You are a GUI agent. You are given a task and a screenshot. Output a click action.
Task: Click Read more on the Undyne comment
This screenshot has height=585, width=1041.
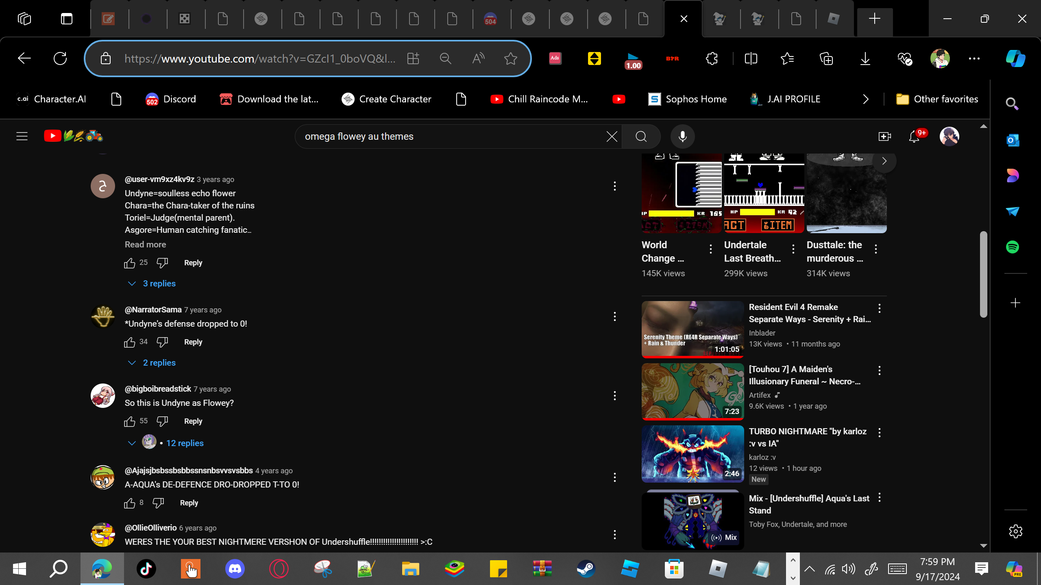(x=145, y=245)
